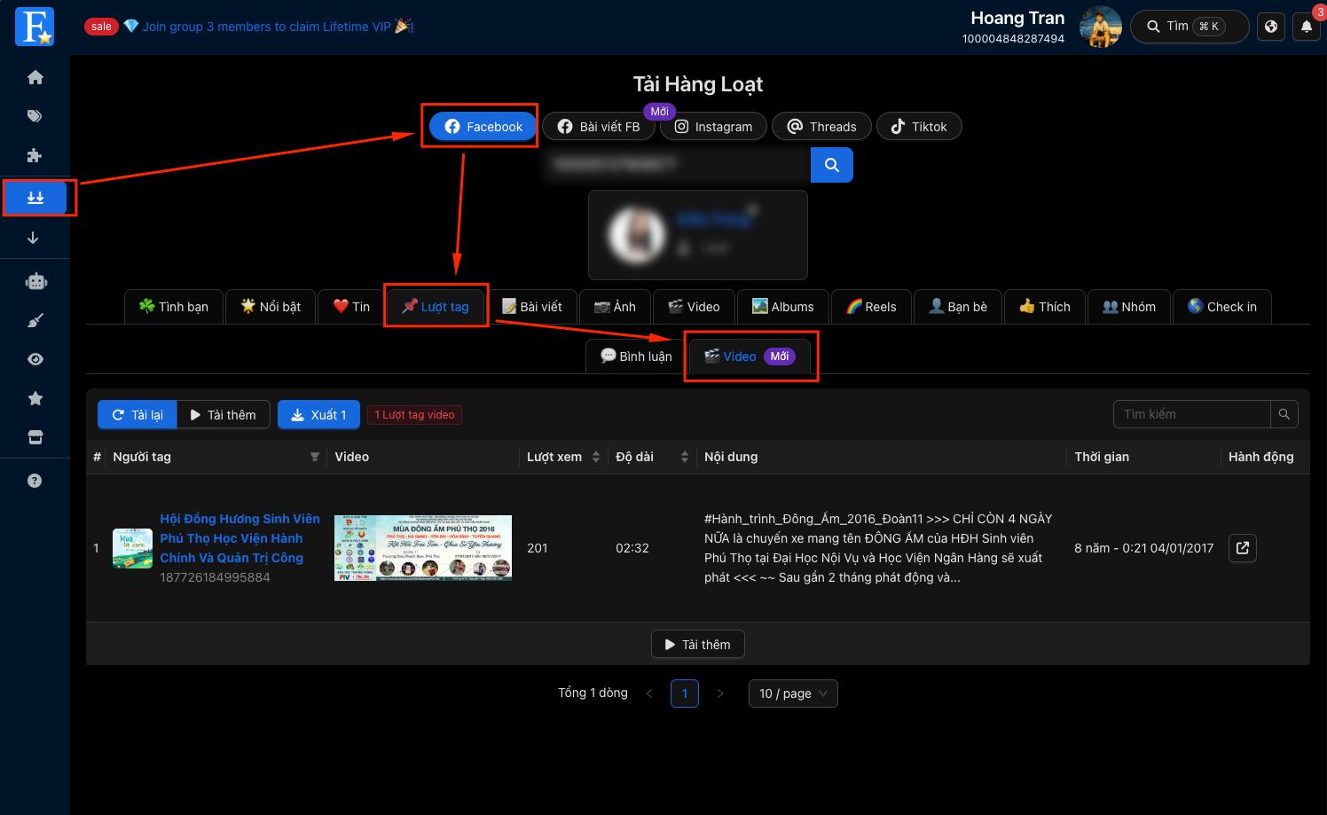The width and height of the screenshot is (1327, 815).
Task: Click the globe language icon
Action: 1271,27
